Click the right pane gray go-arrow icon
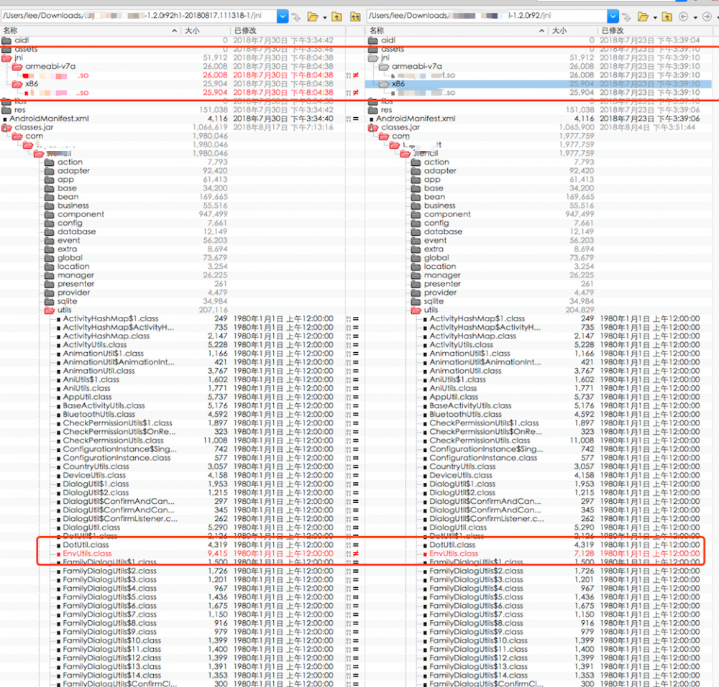719x687 pixels. [x=626, y=17]
